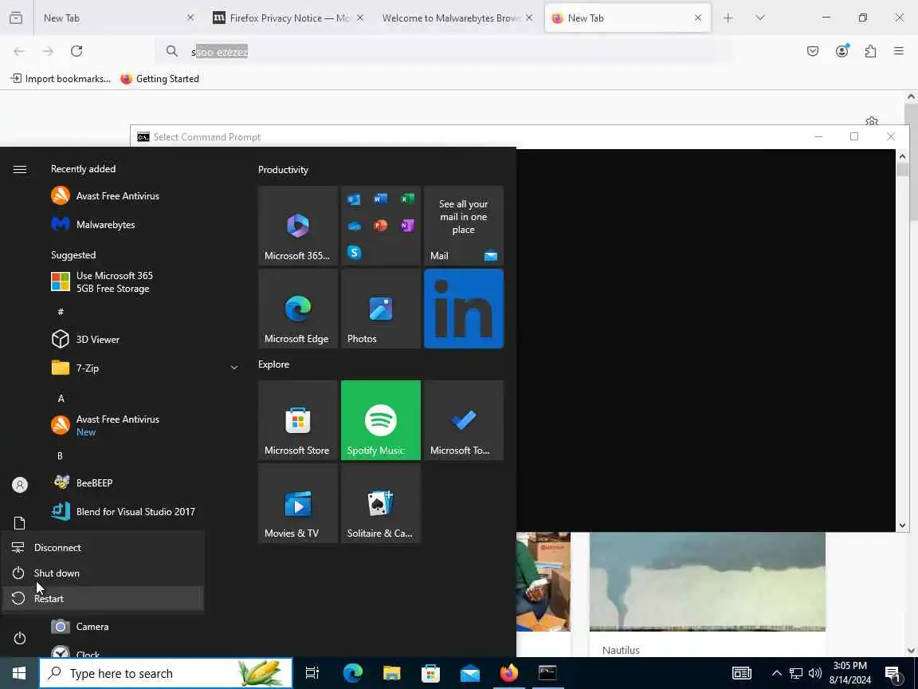Open Microsoft Edge from the taskbar

(x=353, y=673)
